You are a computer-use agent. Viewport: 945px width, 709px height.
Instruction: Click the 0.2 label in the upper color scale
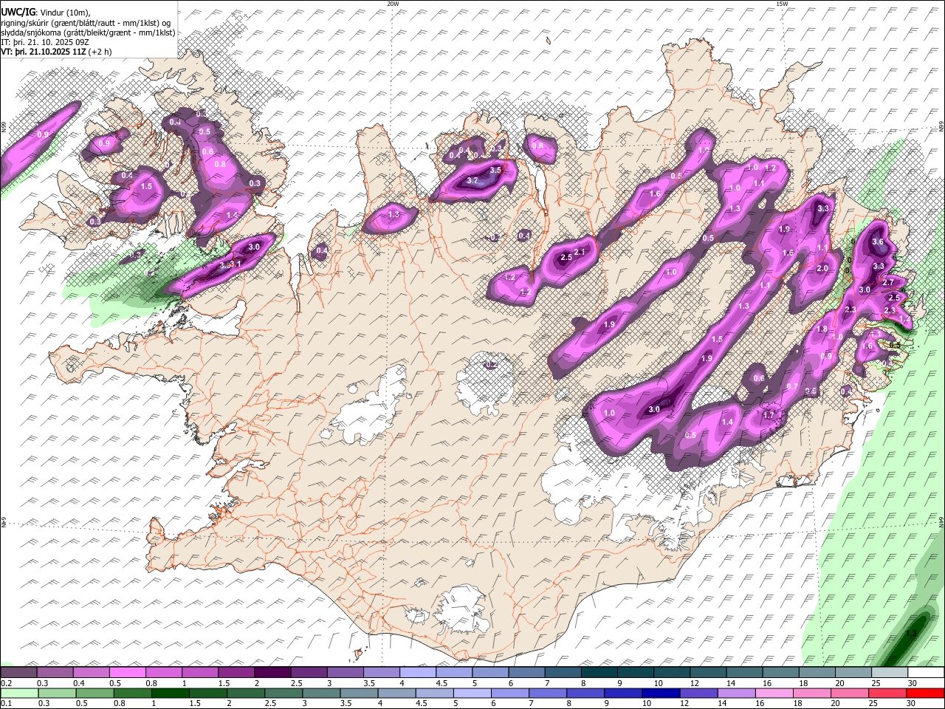point(6,683)
